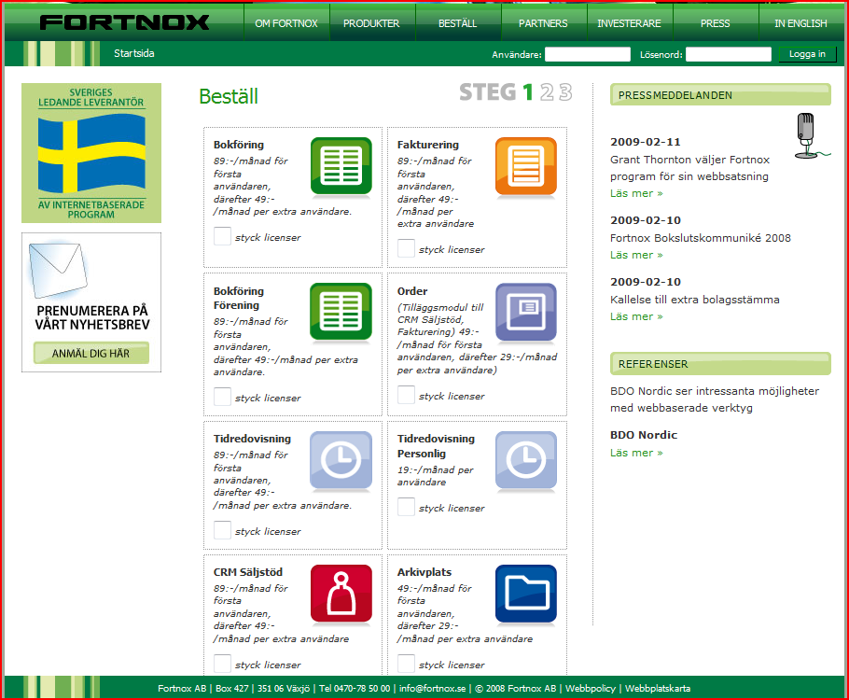Click the Kallelse till extra bolagsstämma headline
This screenshot has height=700, width=849.
695,300
